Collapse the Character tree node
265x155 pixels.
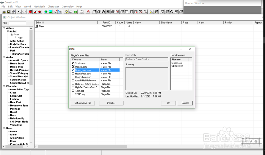click(x=4, y=86)
